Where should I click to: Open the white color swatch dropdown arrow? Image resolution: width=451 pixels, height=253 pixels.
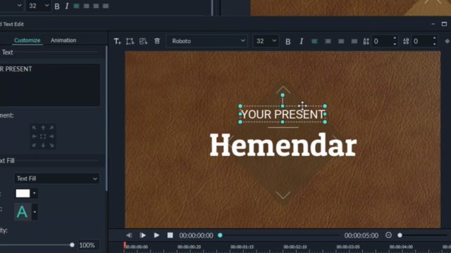tap(35, 193)
